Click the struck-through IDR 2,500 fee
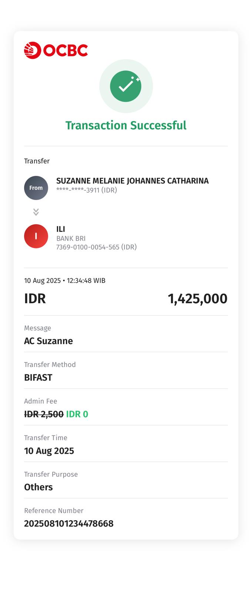The image size is (252, 592). pos(44,414)
